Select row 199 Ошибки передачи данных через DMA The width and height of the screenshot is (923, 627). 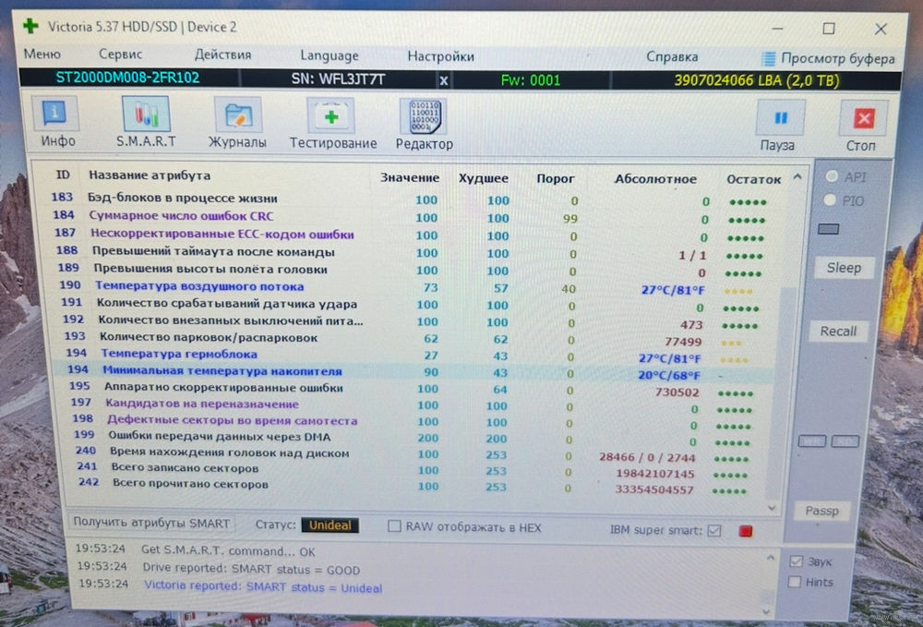pos(412,438)
